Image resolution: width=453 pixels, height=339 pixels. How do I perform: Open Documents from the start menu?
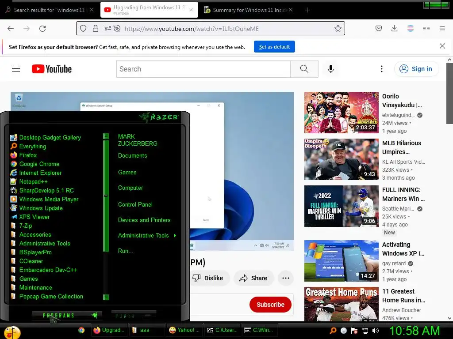[x=132, y=156]
